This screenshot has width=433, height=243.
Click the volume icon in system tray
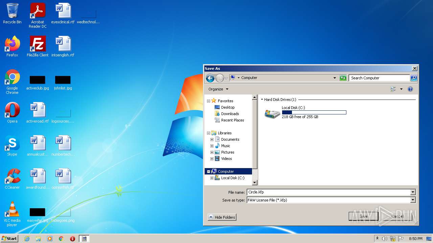[385, 239]
